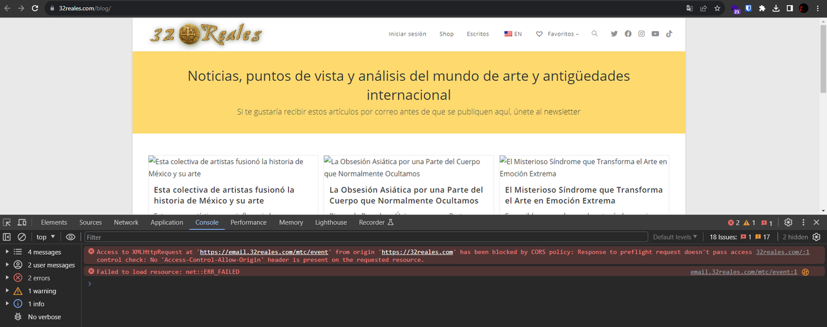Open the Favoritos dropdown in site header
Image resolution: width=827 pixels, height=327 pixels.
[x=558, y=34]
